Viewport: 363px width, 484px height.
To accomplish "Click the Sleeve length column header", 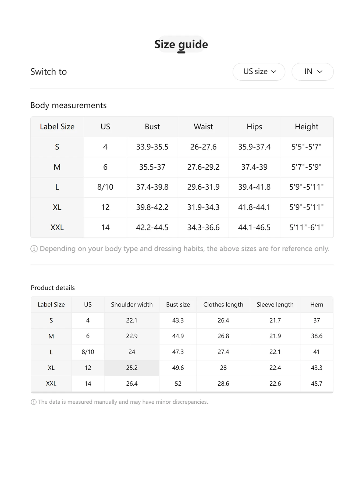I will (275, 305).
